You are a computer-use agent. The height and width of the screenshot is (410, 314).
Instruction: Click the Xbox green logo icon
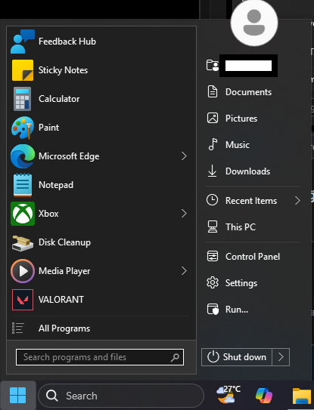[x=23, y=214]
